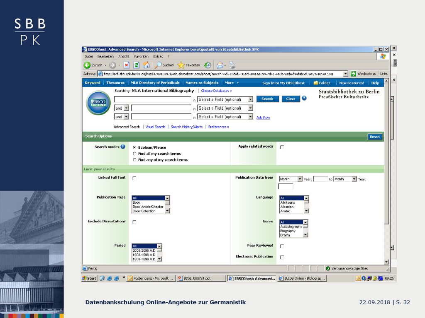Click the first Year input field
The height and width of the screenshot is (318, 425).
point(320,179)
